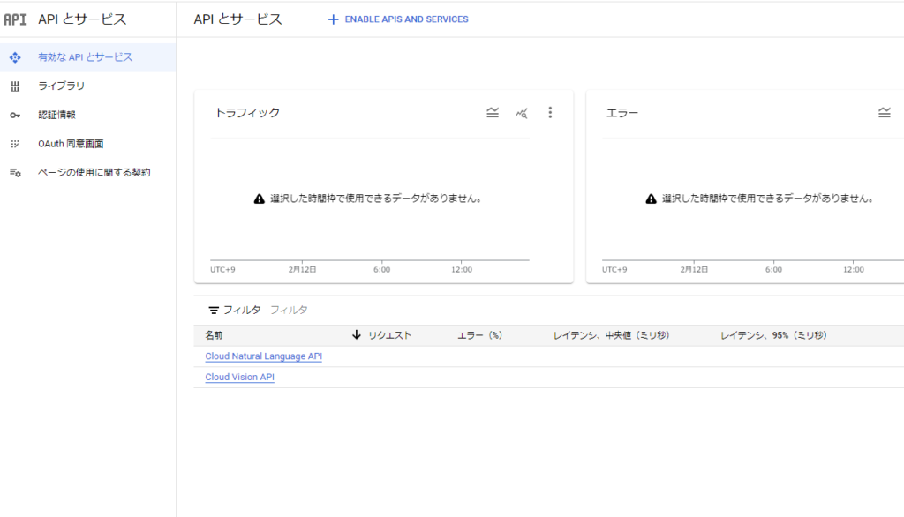Click the 6:00 marker on トラフィック chart axis
This screenshot has width=904, height=517.
coord(381,270)
